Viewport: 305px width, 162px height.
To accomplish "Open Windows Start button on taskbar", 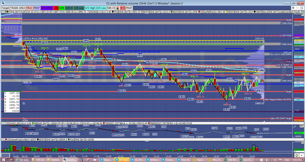I will pos(3,160).
